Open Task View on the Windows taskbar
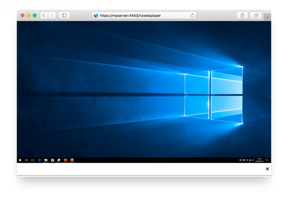 tap(33, 160)
